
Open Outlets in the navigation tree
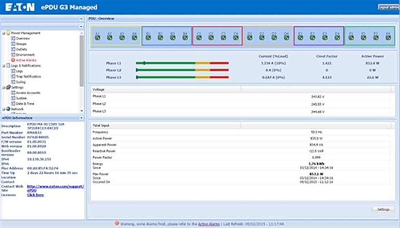click(x=21, y=49)
